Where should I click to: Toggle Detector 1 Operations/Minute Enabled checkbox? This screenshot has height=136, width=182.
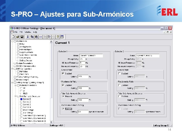pyautogui.click(x=63, y=109)
